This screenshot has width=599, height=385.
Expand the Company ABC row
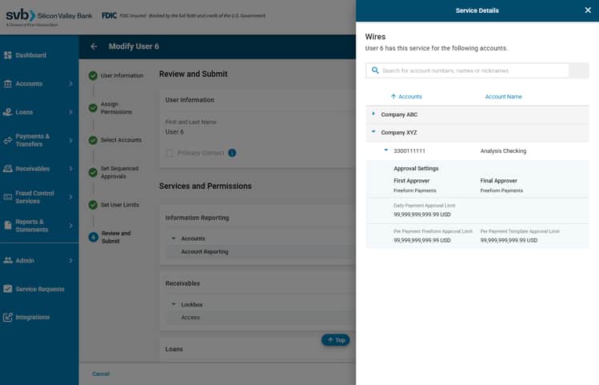[x=373, y=114]
